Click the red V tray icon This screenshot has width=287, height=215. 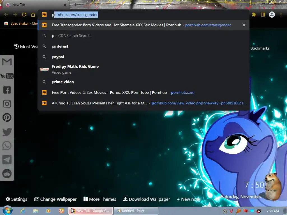point(231,211)
